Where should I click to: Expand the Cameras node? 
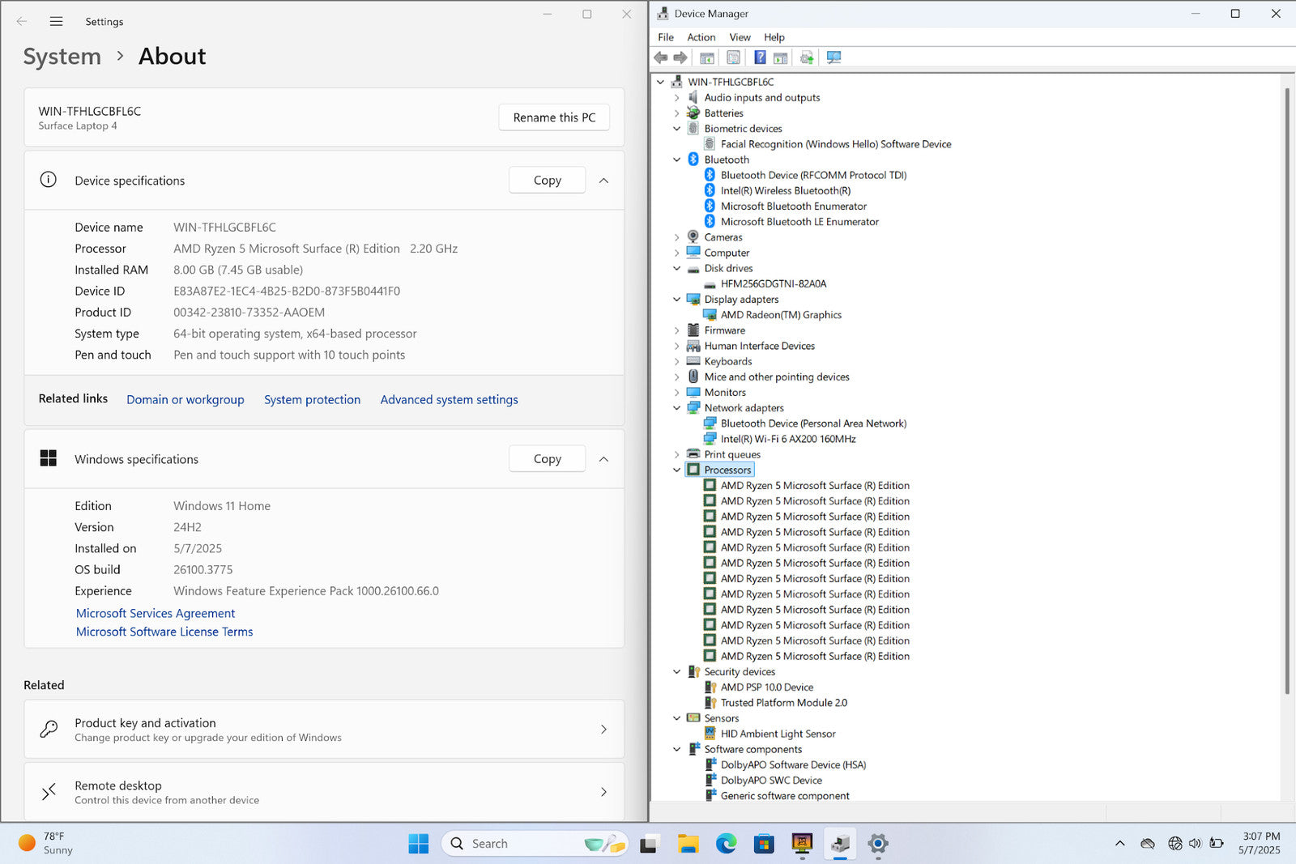tap(677, 237)
